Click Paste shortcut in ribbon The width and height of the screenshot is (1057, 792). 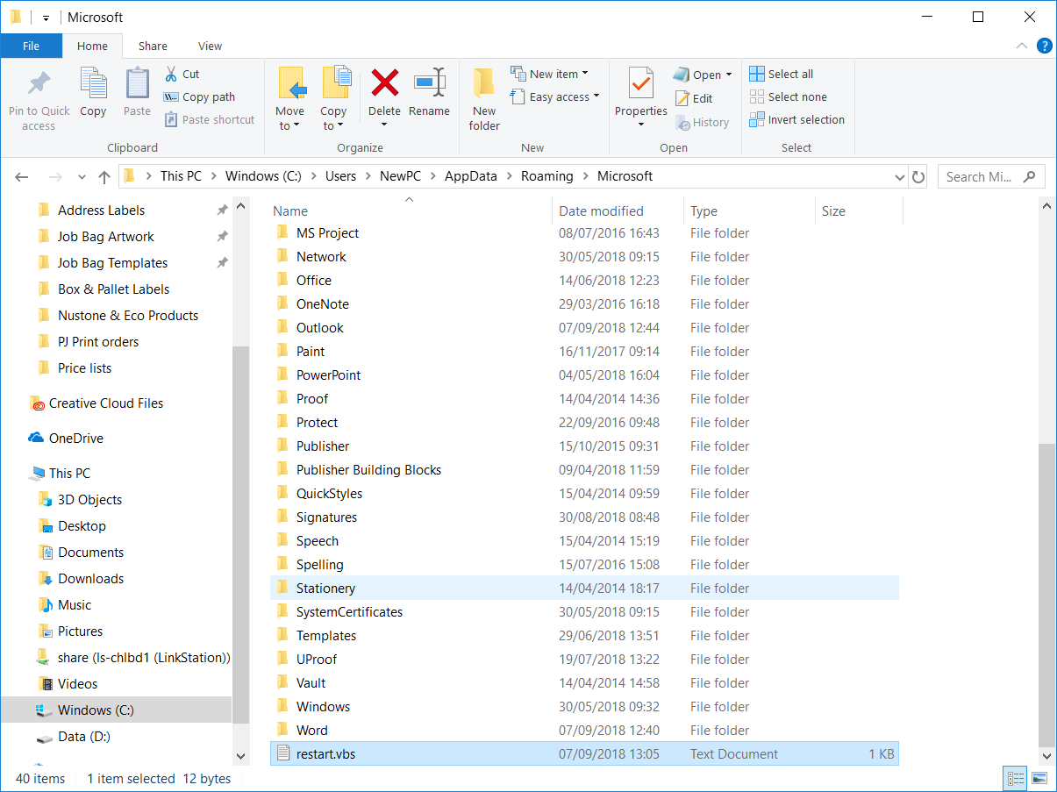click(x=209, y=119)
